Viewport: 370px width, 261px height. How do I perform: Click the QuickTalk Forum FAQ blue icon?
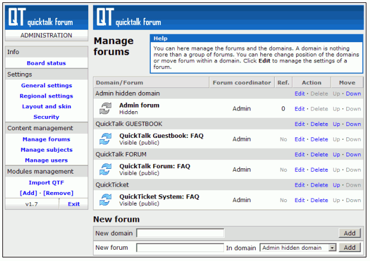105,169
